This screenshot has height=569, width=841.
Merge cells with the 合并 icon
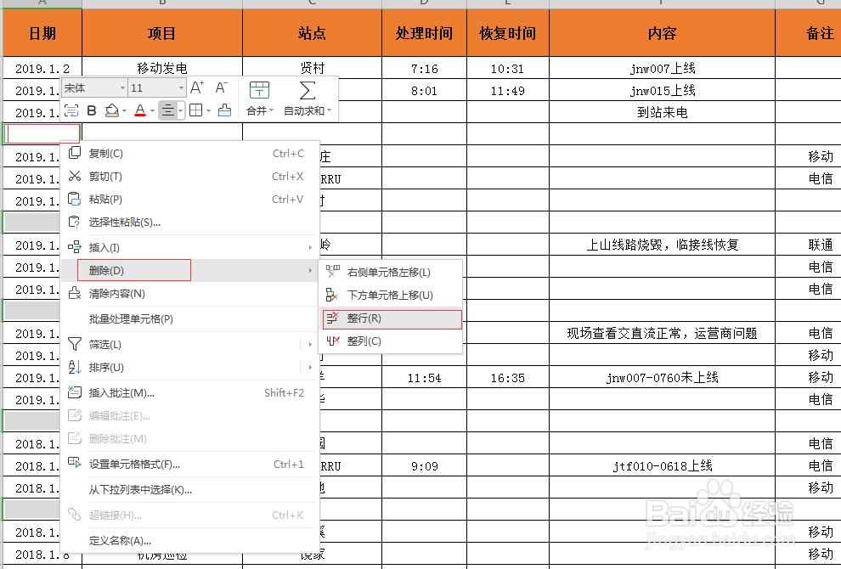tap(257, 93)
